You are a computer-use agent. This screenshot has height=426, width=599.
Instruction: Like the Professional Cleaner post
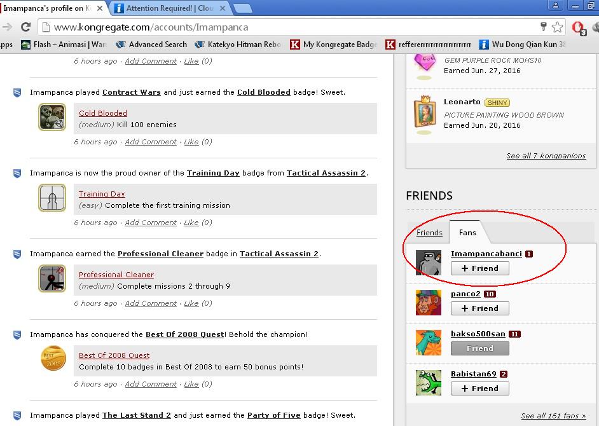[x=191, y=303]
